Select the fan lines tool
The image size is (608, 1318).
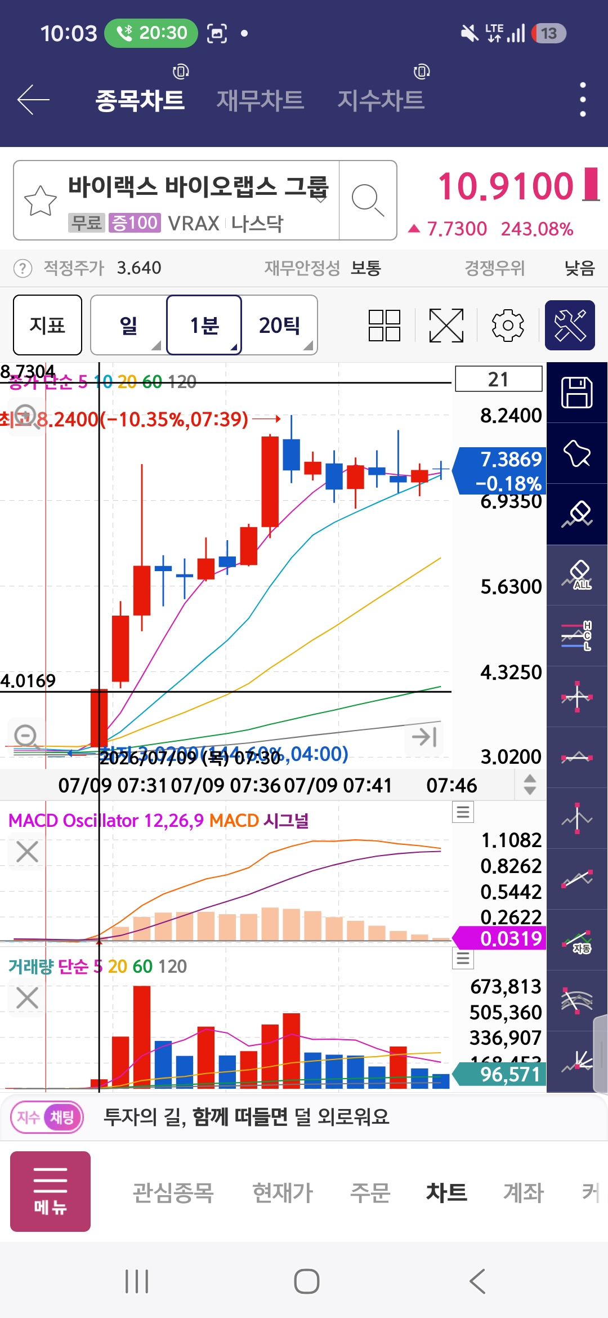click(577, 1062)
